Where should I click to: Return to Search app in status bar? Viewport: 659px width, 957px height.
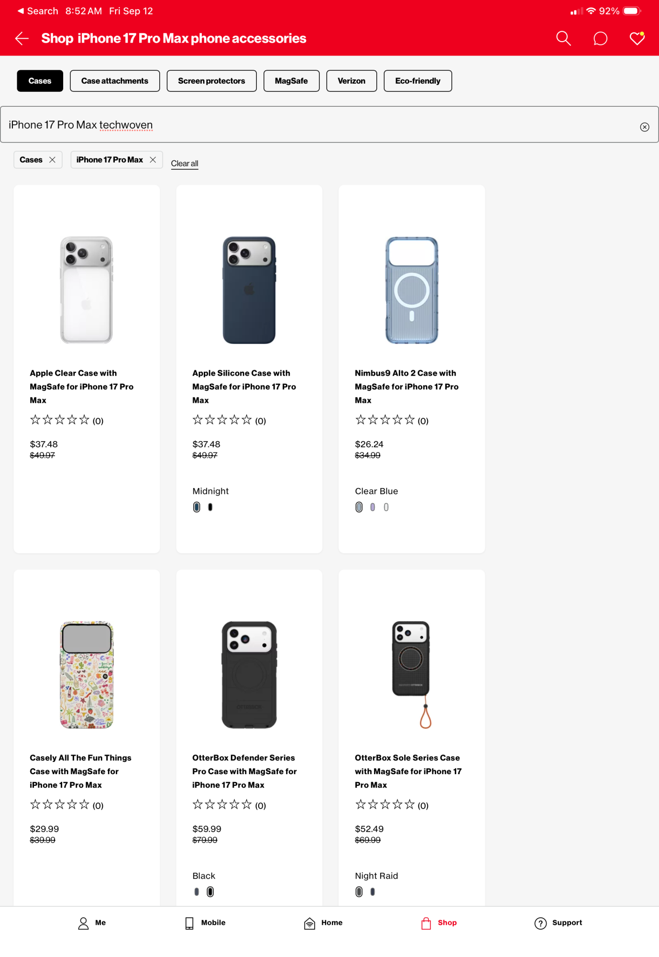[x=37, y=11]
